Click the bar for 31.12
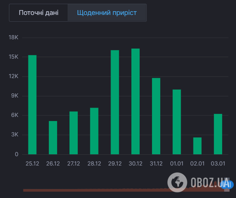 tap(156, 116)
